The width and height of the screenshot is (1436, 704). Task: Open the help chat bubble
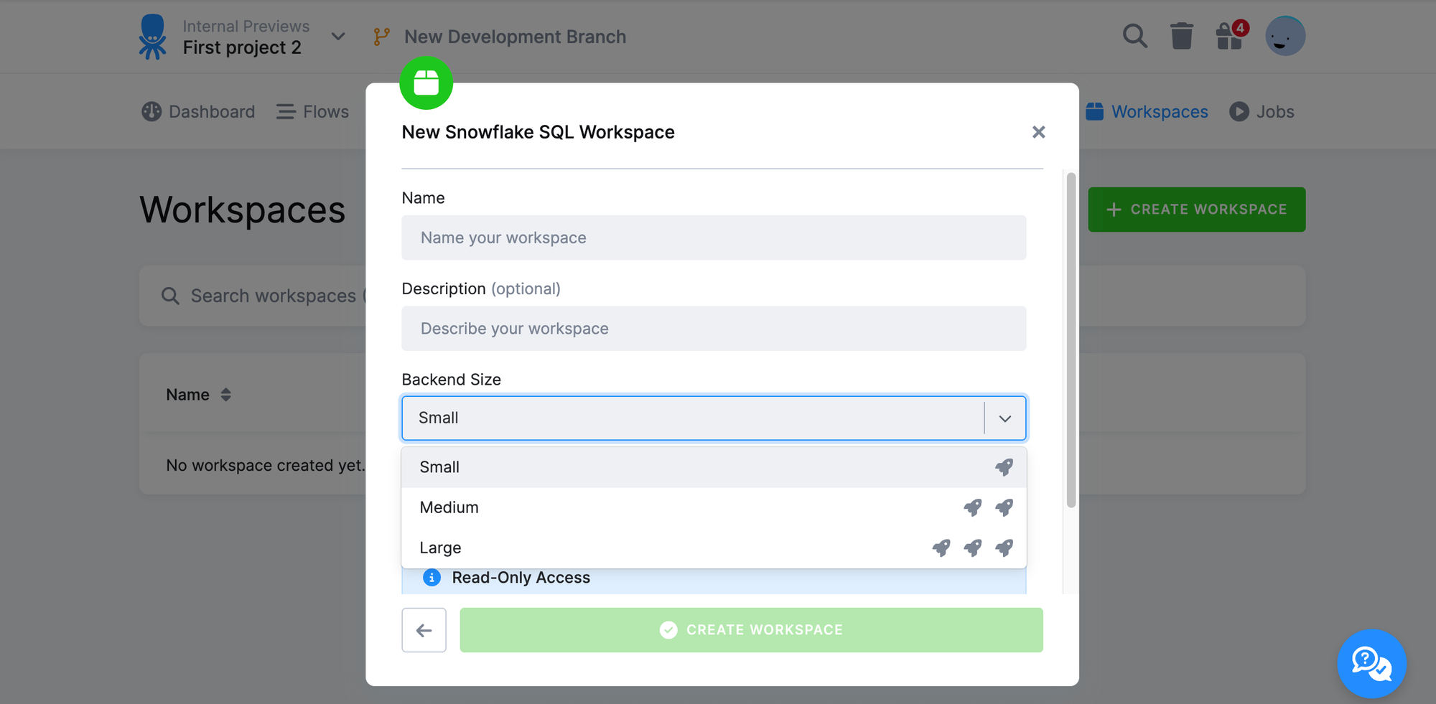tap(1371, 664)
